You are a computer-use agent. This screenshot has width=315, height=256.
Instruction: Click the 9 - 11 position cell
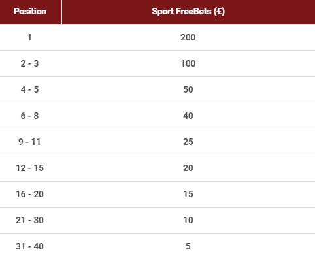tap(29, 142)
